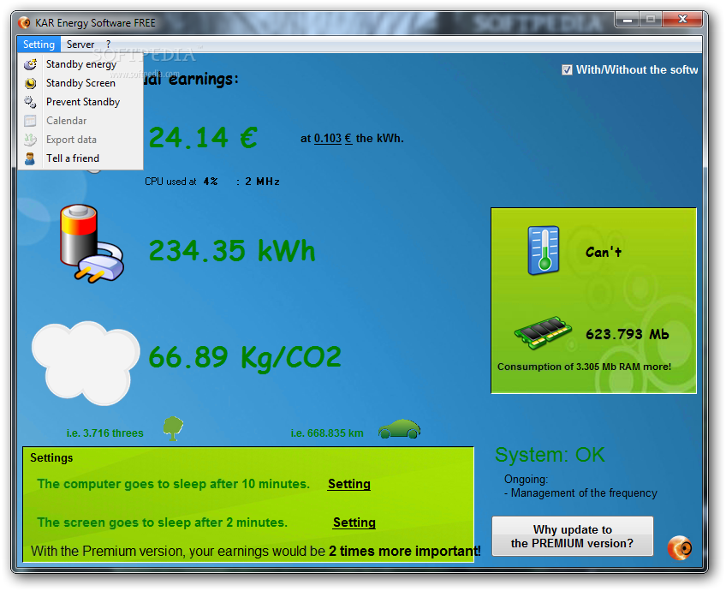Click the Export data menu entry

80,140
